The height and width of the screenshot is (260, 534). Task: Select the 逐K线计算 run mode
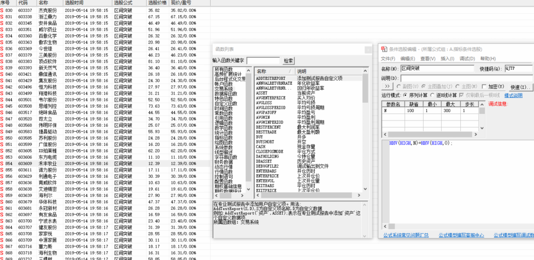[444, 95]
